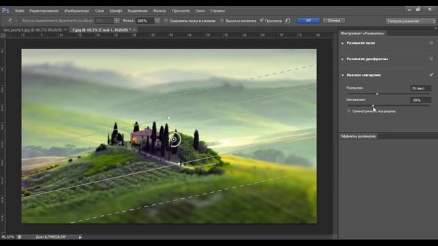Click the lower tilt-shift rotation handle dot

pos(179,164)
